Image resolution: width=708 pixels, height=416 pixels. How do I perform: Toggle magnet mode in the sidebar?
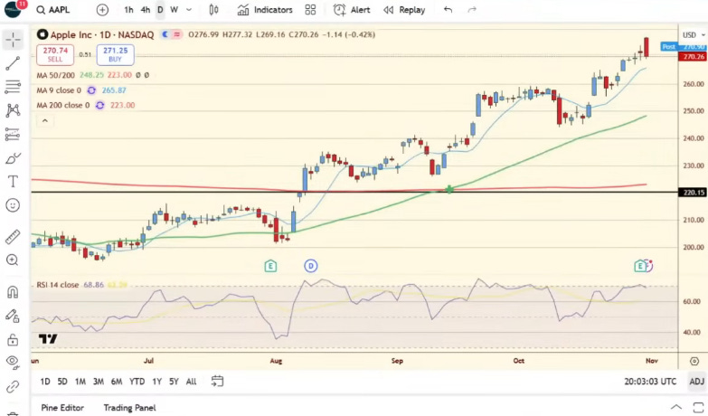(x=13, y=292)
